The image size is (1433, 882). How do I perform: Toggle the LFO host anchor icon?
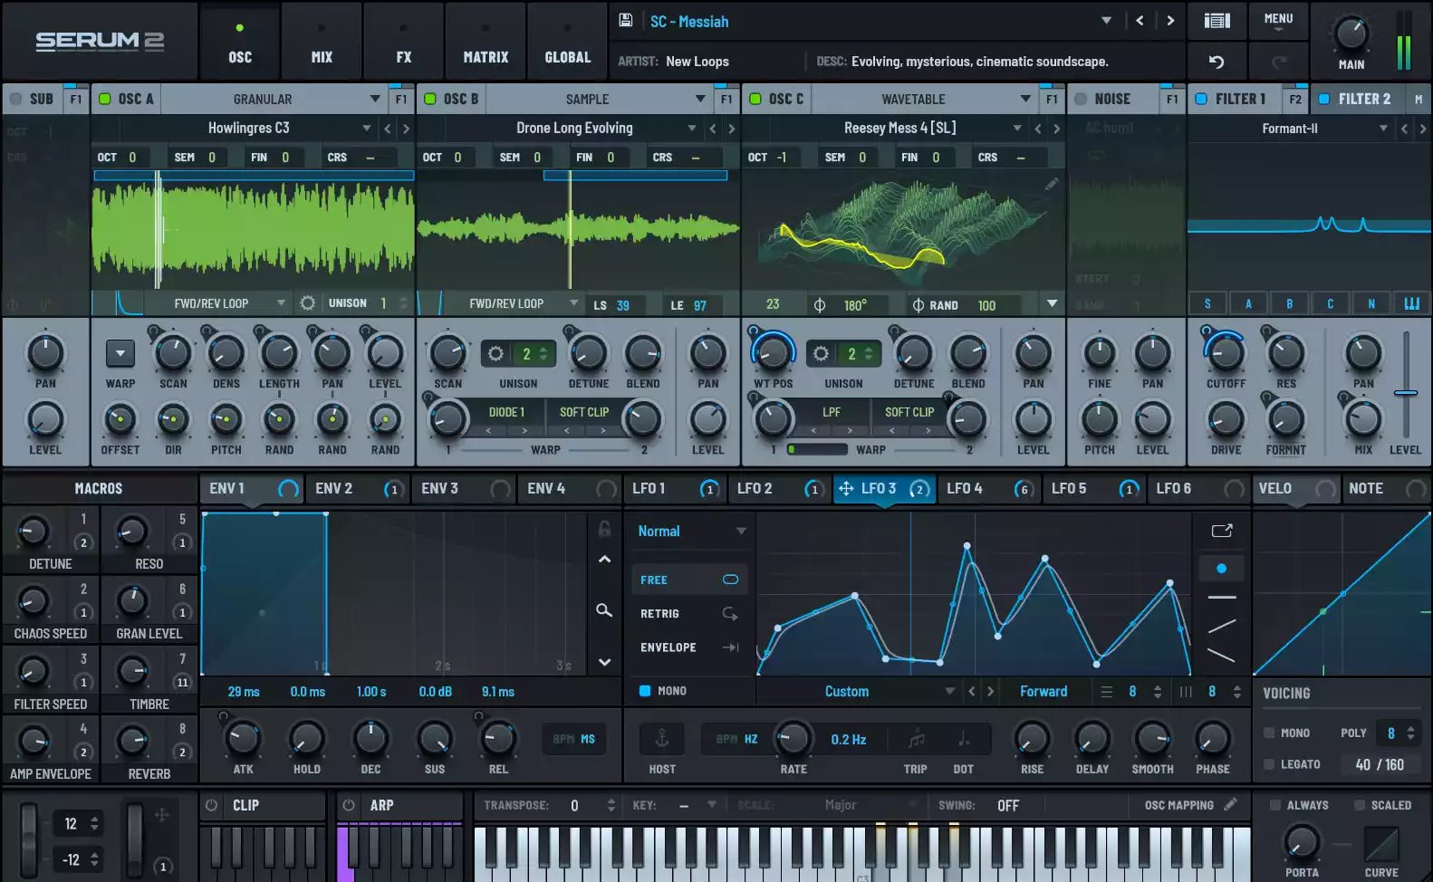[x=662, y=739]
